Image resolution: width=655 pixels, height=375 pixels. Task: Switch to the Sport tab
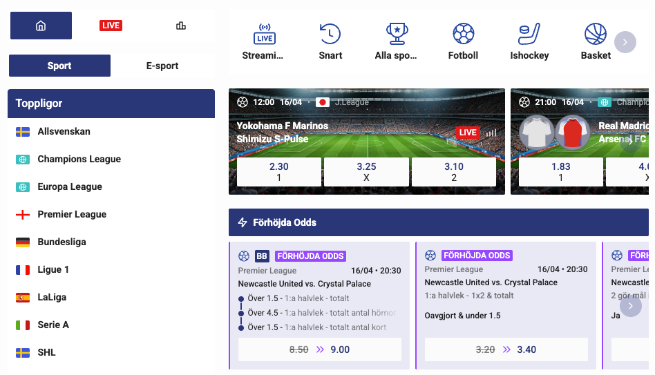click(59, 66)
